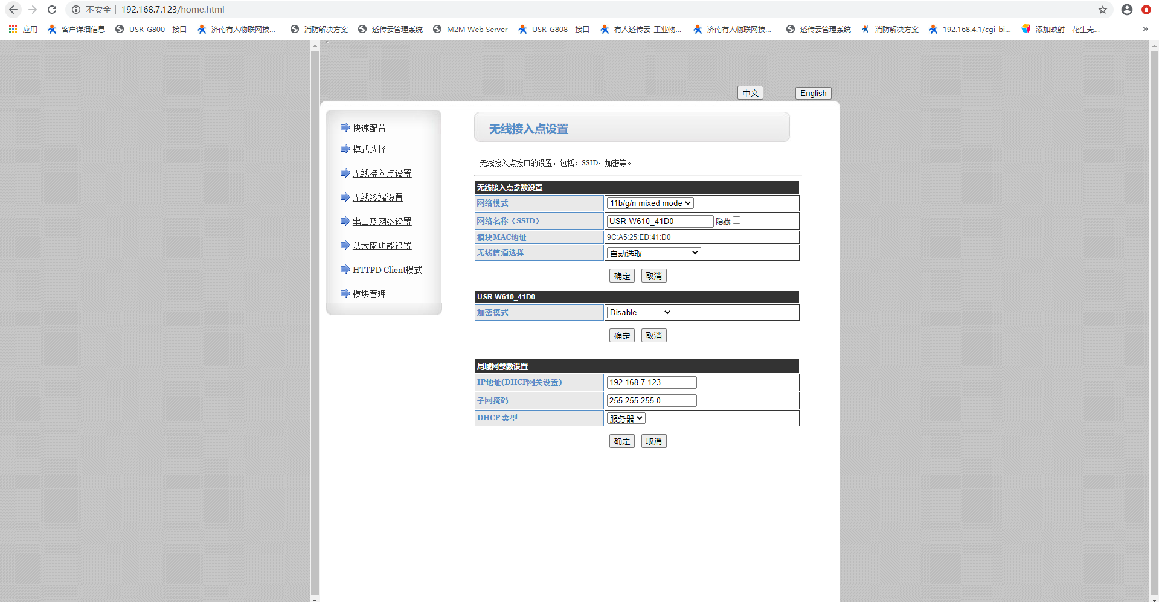Toggle the hide SSID checkbox
The height and width of the screenshot is (602, 1159).
point(736,220)
